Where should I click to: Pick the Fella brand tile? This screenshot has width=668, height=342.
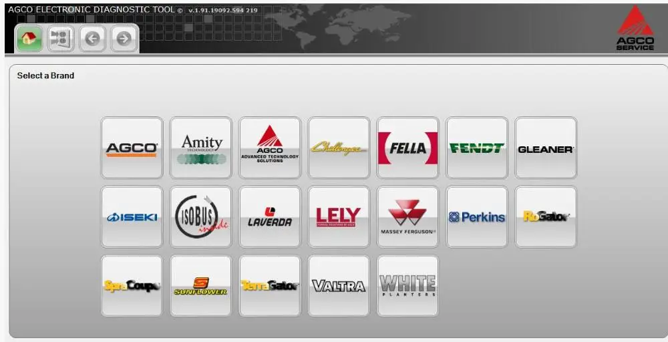(x=407, y=148)
